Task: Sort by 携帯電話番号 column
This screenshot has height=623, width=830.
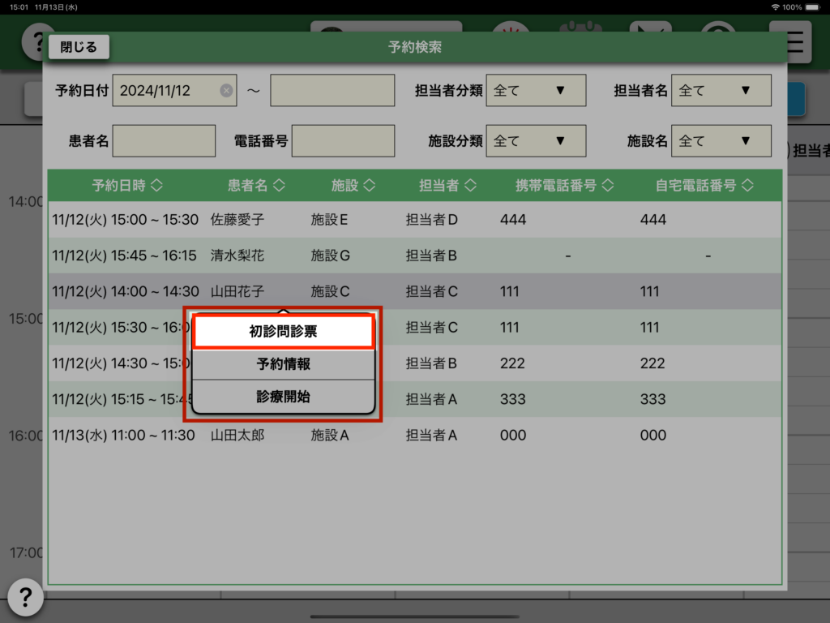Action: pyautogui.click(x=564, y=186)
